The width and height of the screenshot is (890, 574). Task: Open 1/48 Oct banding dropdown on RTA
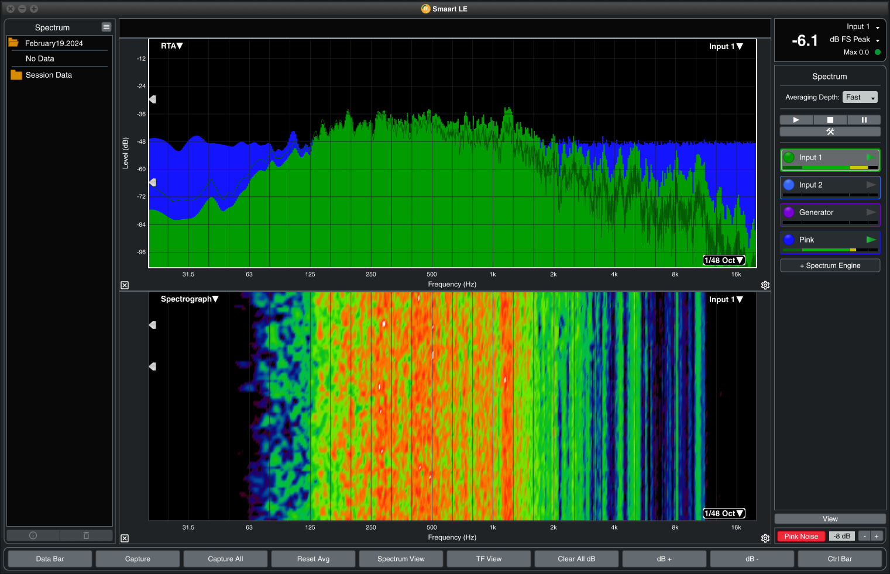coord(724,260)
